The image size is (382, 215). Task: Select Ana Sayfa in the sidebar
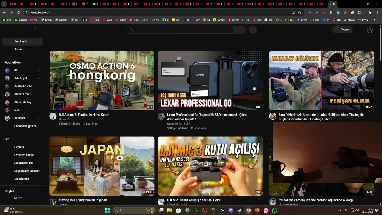[x=23, y=42]
